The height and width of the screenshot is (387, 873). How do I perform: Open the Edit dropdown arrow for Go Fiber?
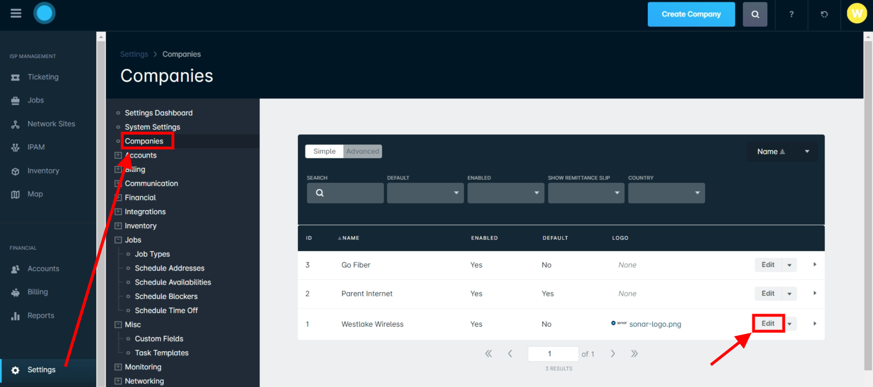[x=789, y=265]
